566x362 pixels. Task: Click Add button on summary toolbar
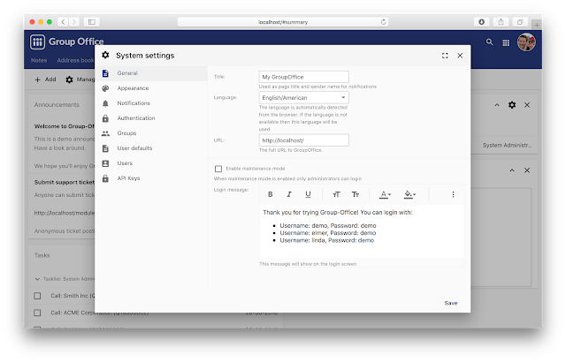pyautogui.click(x=45, y=79)
